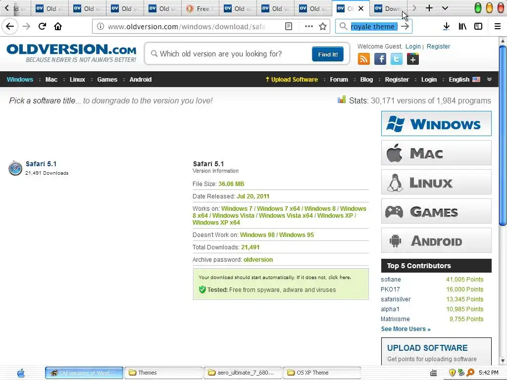Open the Facebook social icon
Viewport: 507px width, 380px height.
click(380, 59)
